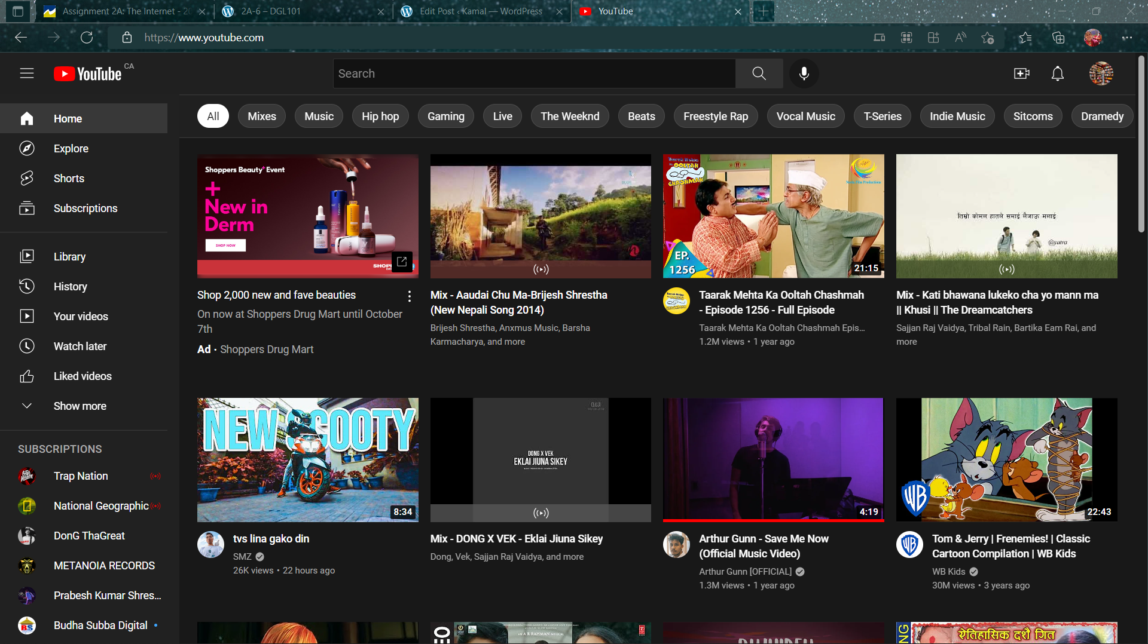
Task: Select the Sitcoms filter chip
Action: point(1033,116)
